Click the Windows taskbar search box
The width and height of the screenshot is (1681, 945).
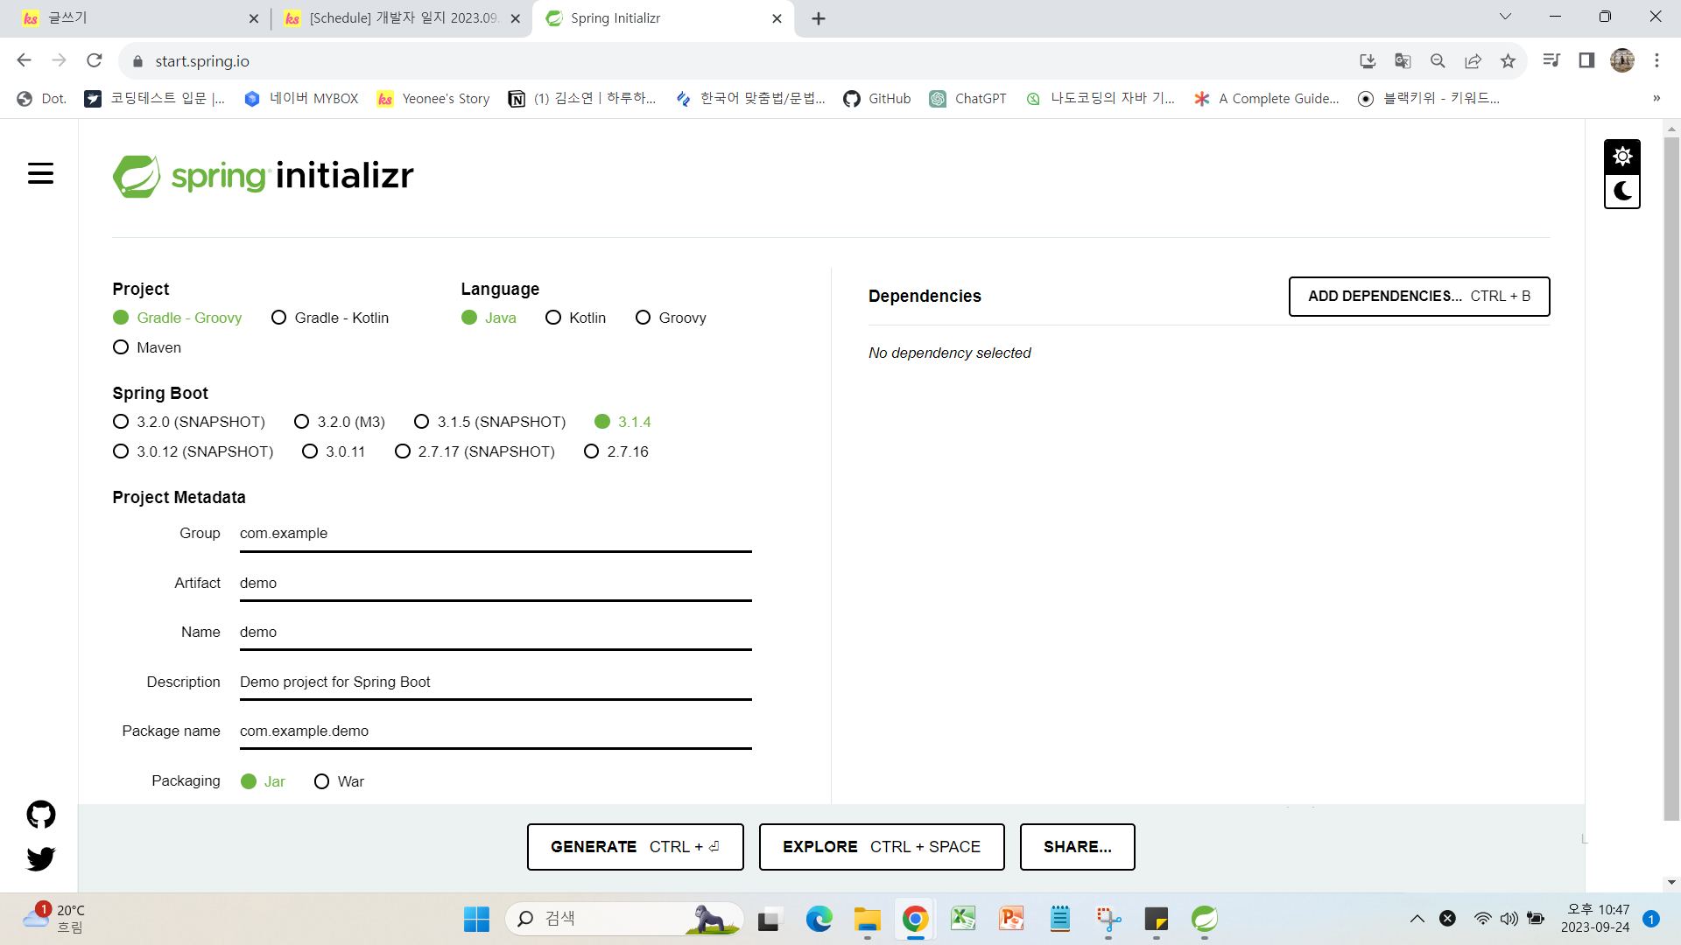[623, 919]
